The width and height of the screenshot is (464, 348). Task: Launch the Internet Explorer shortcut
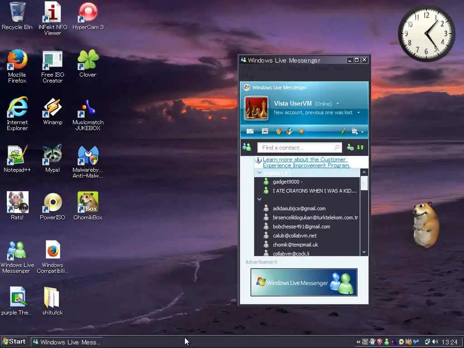tap(17, 114)
